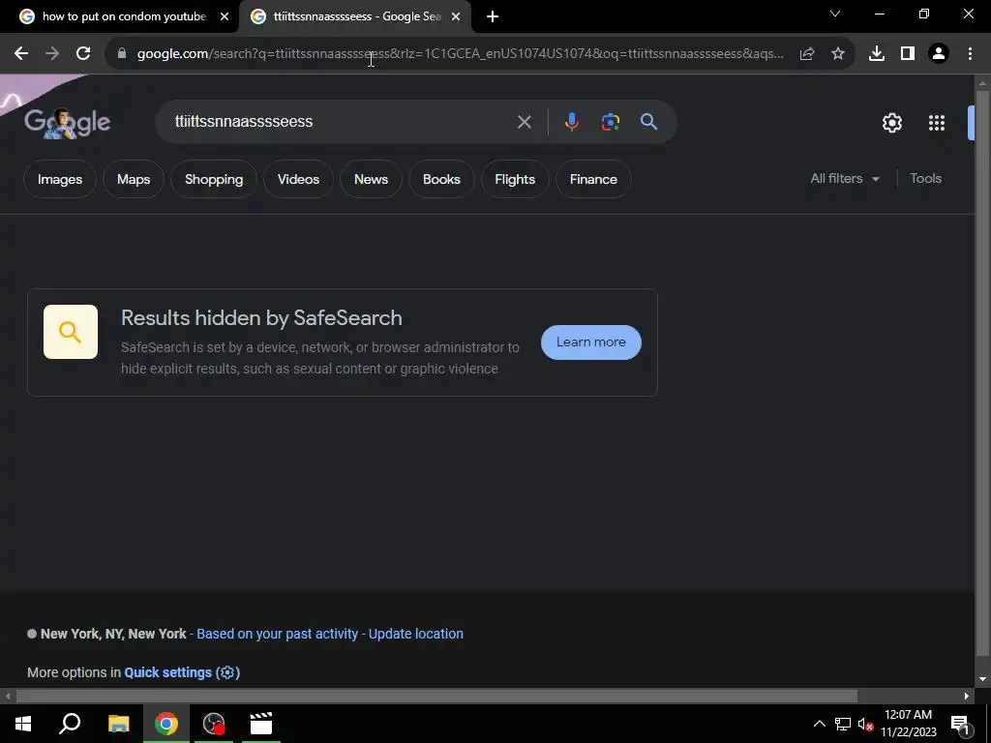
Task: Bookmark this tab with the star
Action: click(838, 54)
